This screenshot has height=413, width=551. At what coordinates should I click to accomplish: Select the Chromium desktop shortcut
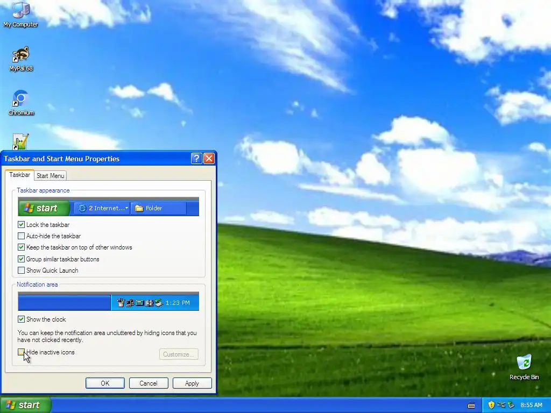(21, 103)
